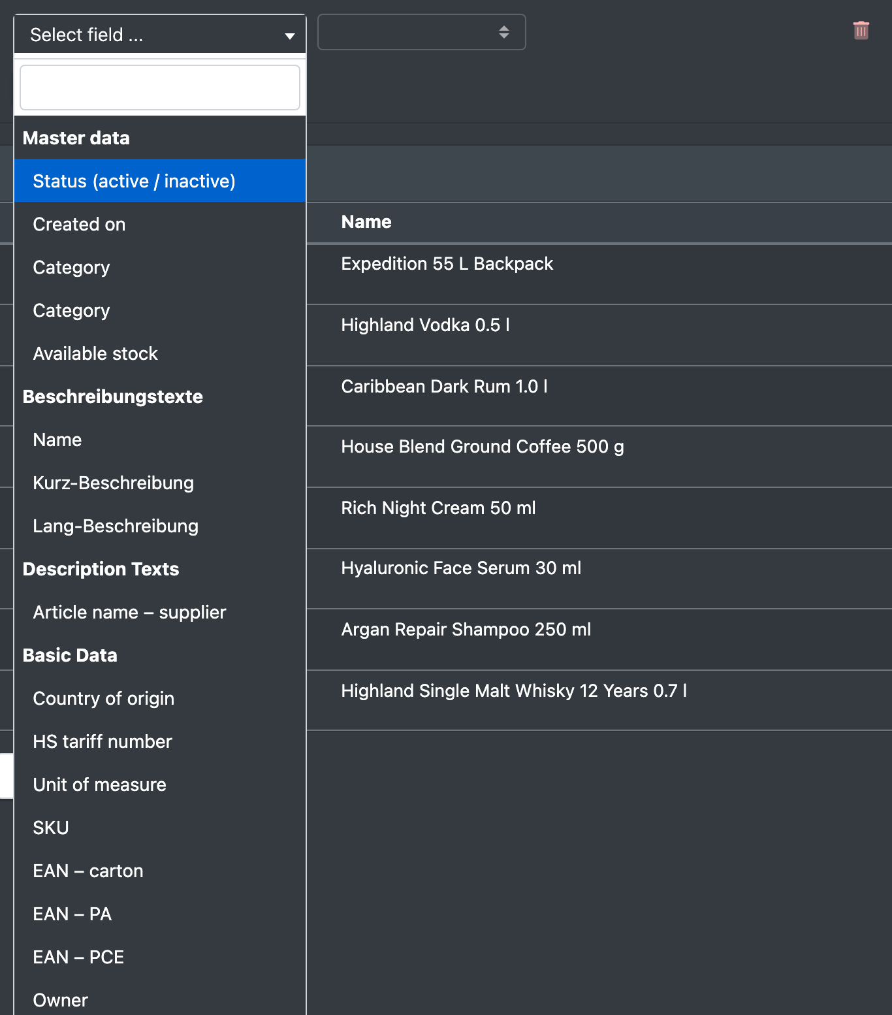
Task: Pick 'Available stock' from the field list
Action: click(x=160, y=353)
